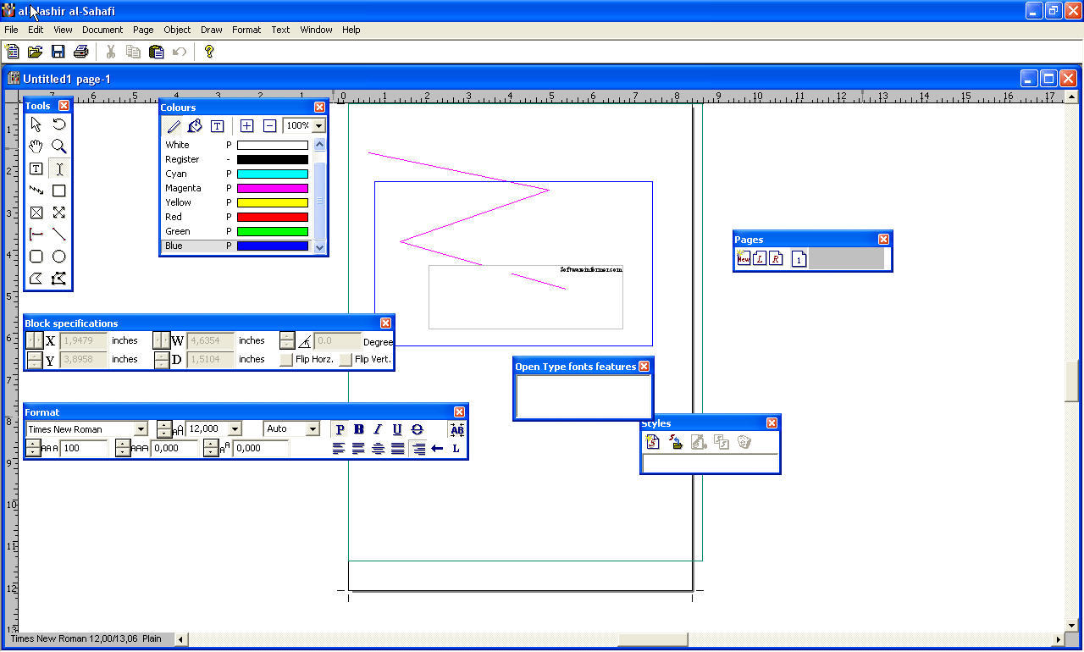
Task: Toggle right text alignment
Action: [x=418, y=449]
